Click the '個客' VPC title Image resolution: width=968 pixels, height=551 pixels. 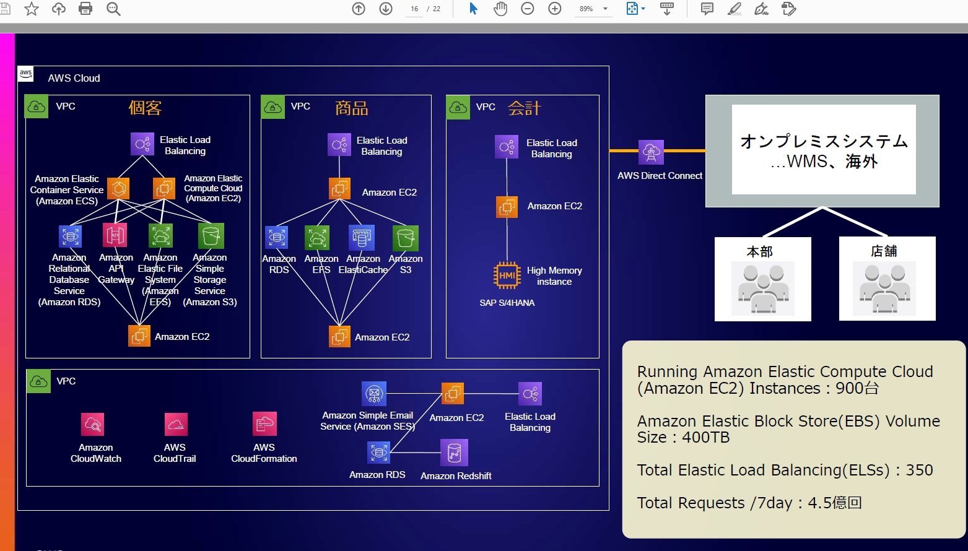pos(145,108)
